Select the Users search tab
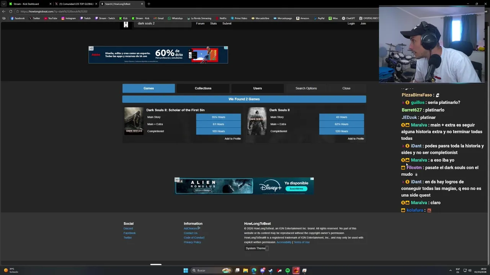The image size is (490, 275). click(x=257, y=88)
